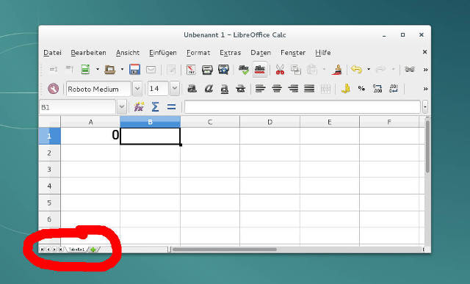Add a decimal place icon

(377, 89)
